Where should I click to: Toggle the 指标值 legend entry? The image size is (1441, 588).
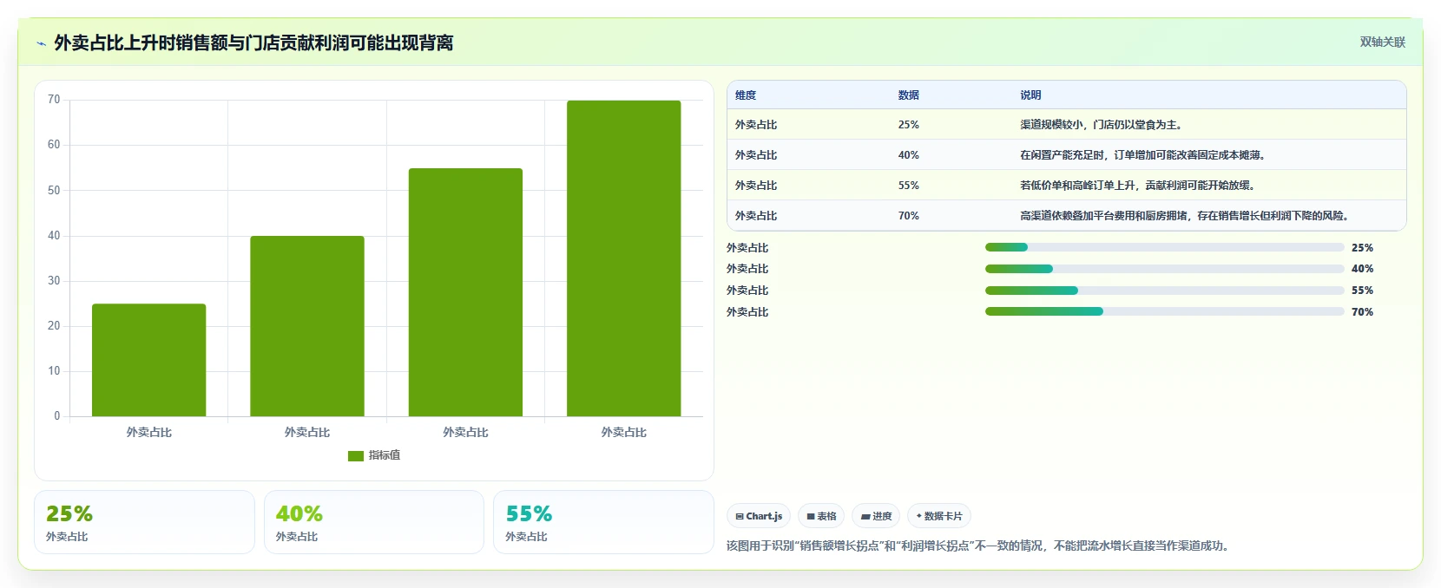374,455
